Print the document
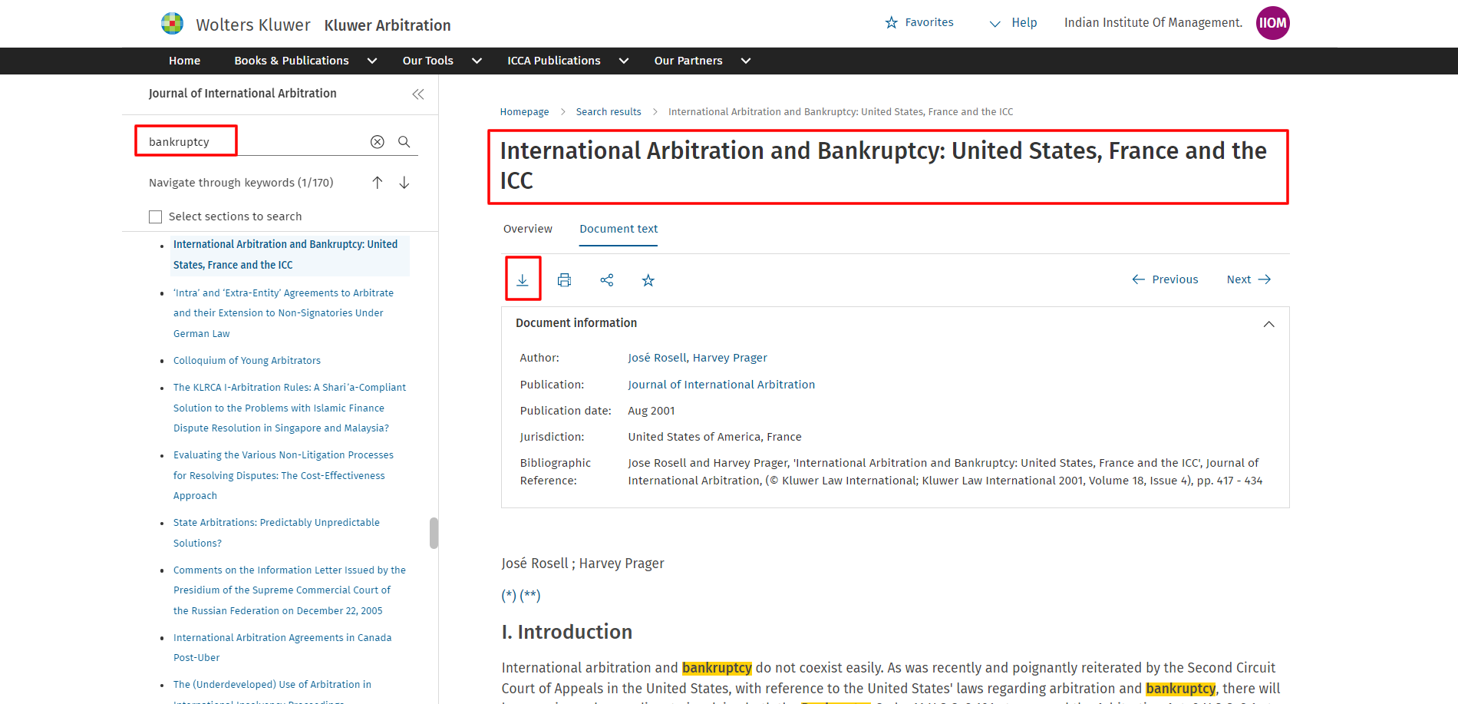Screen dimensions: 1458x704 565,280
